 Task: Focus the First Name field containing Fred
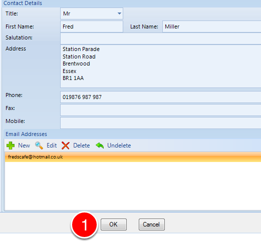click(92, 26)
